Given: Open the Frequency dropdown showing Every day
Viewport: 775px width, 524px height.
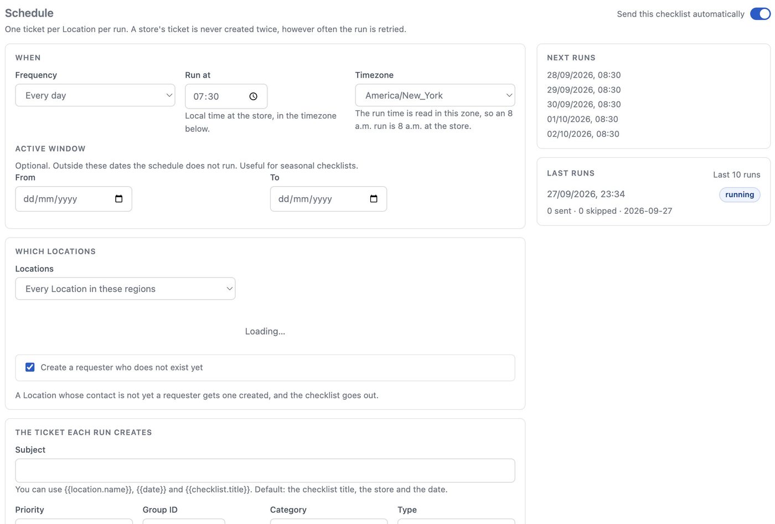Looking at the screenshot, I should pyautogui.click(x=95, y=95).
